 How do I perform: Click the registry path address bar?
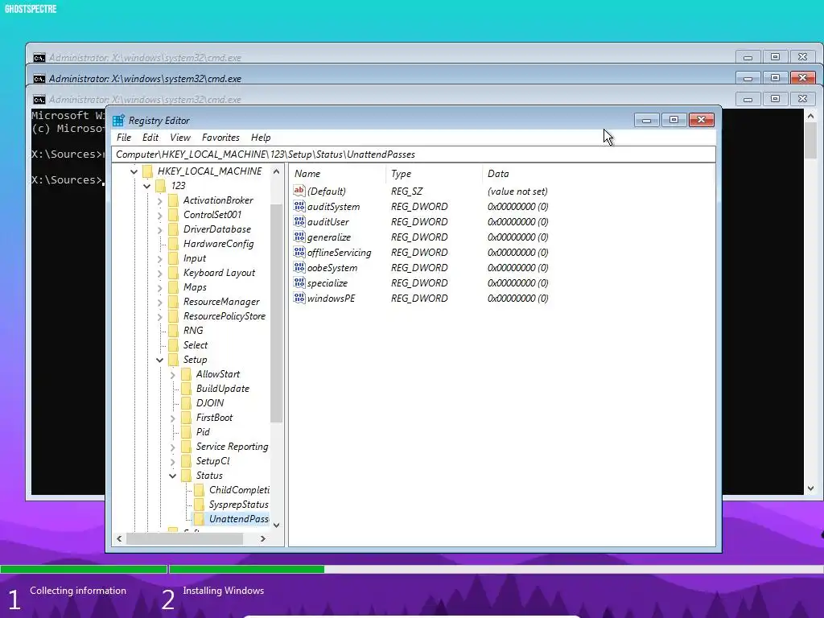pyautogui.click(x=413, y=154)
